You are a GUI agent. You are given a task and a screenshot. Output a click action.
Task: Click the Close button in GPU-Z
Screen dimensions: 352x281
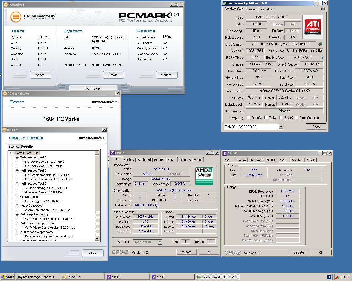pyautogui.click(x=316, y=127)
